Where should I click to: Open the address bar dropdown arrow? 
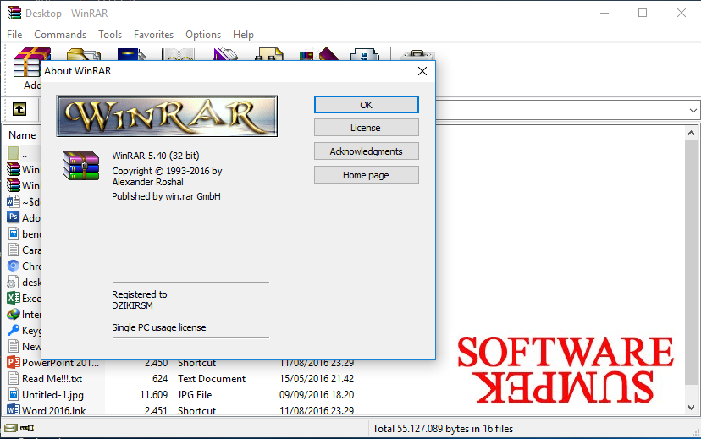point(693,110)
